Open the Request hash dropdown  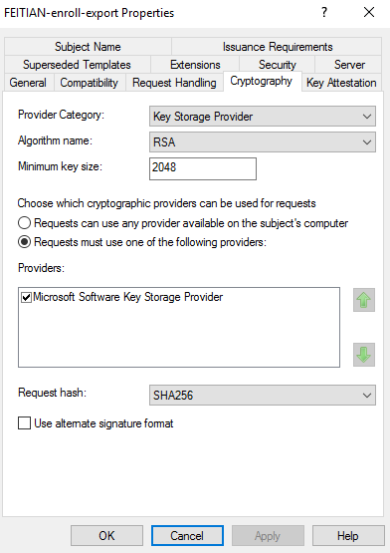[263, 395]
